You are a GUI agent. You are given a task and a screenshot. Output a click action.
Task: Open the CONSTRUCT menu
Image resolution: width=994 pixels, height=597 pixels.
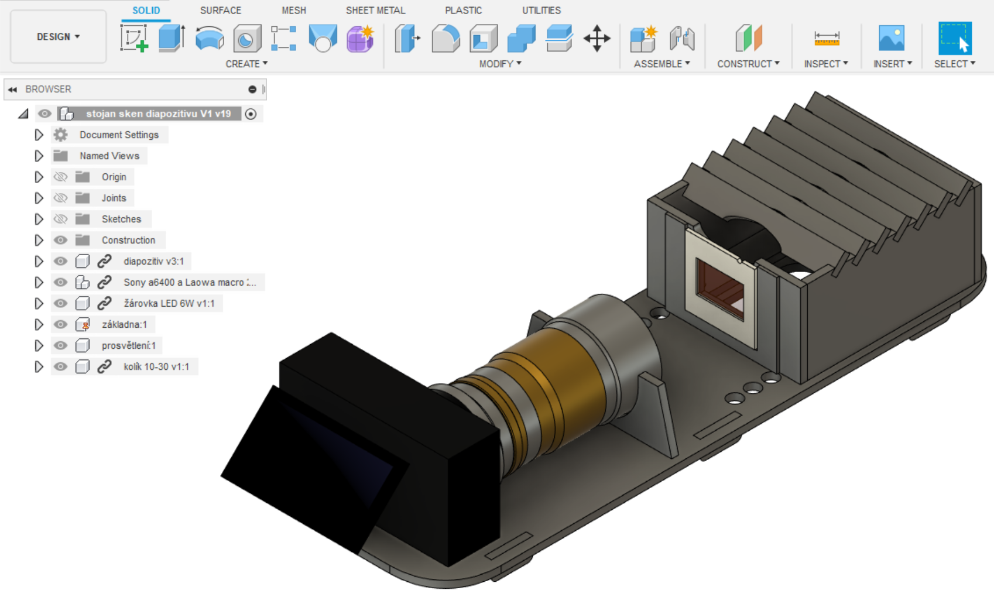coord(748,64)
